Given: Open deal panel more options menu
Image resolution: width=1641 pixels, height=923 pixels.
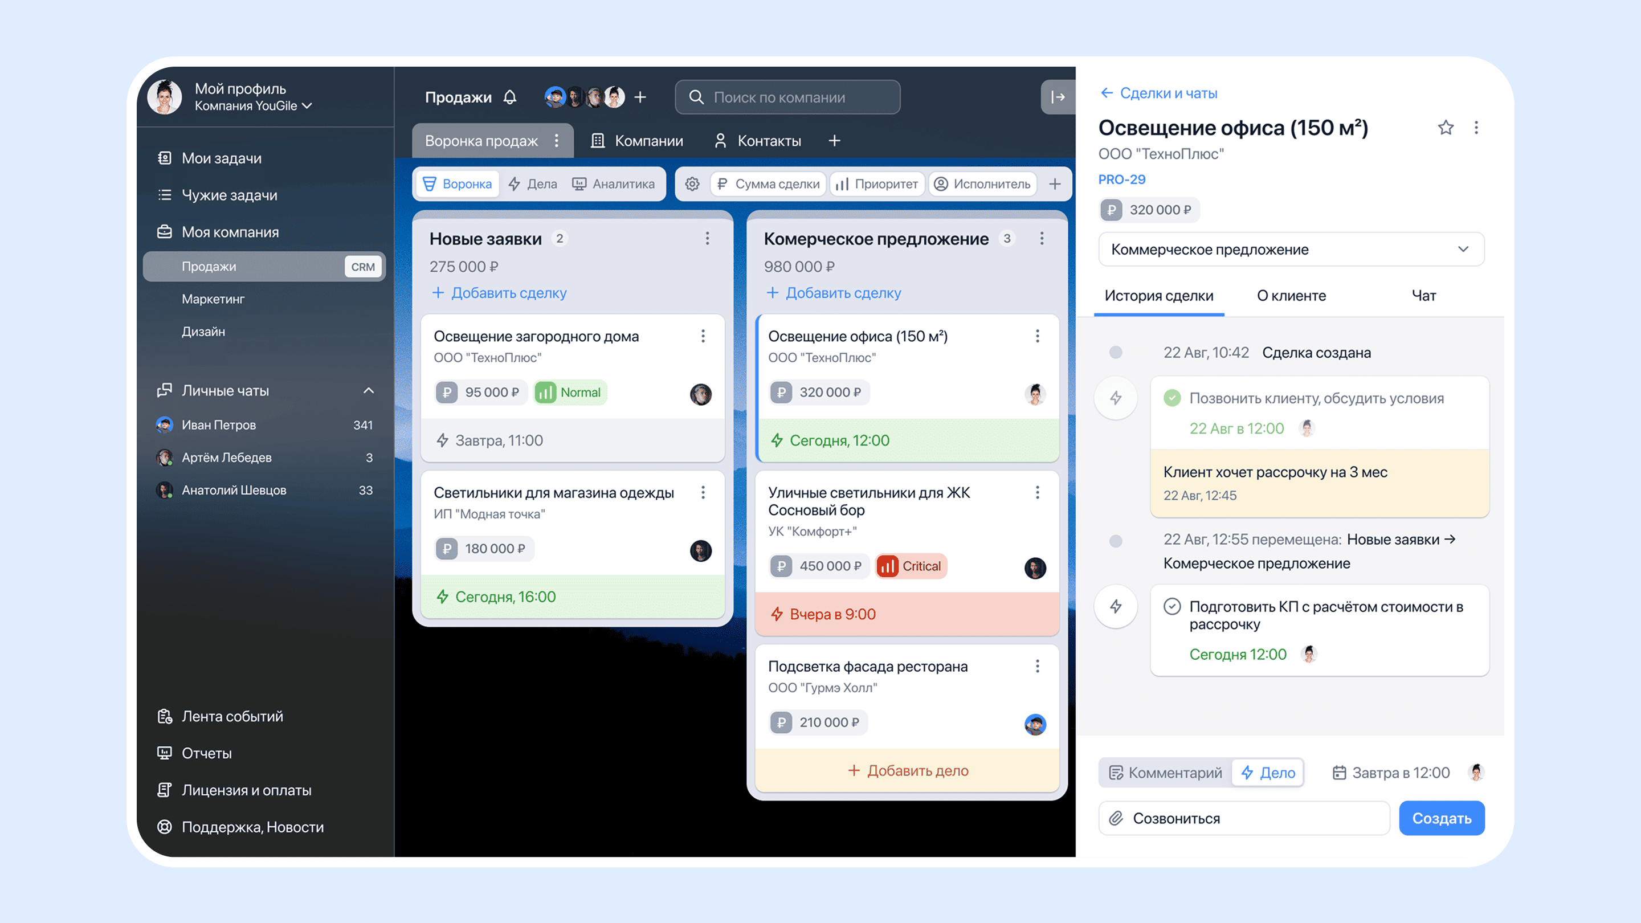Looking at the screenshot, I should (1476, 128).
